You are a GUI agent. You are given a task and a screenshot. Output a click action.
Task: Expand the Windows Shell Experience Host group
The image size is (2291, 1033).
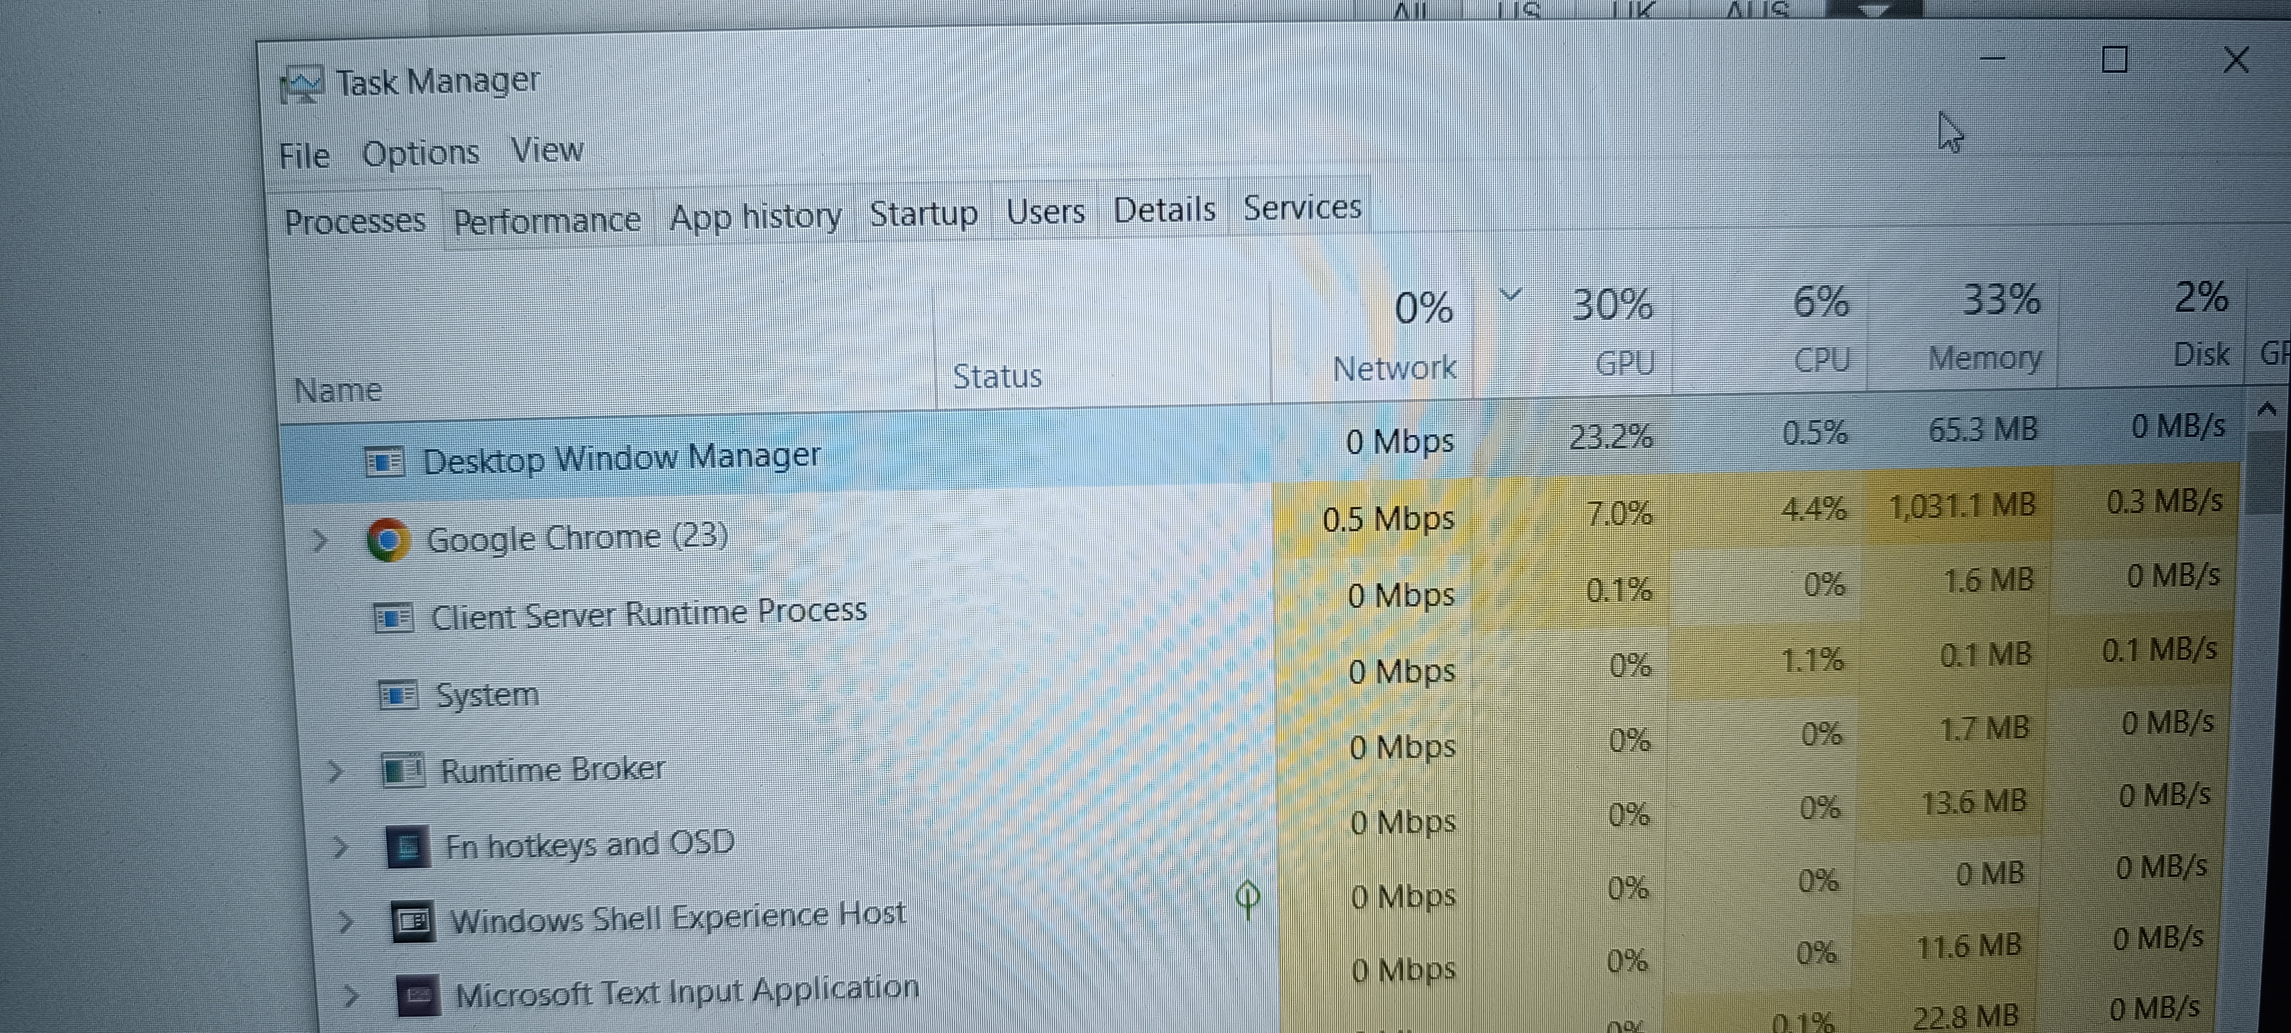click(346, 923)
